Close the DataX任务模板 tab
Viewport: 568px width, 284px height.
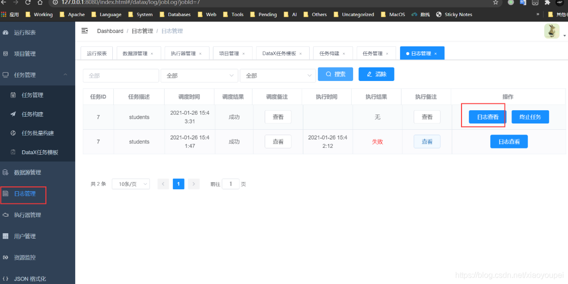coord(300,54)
